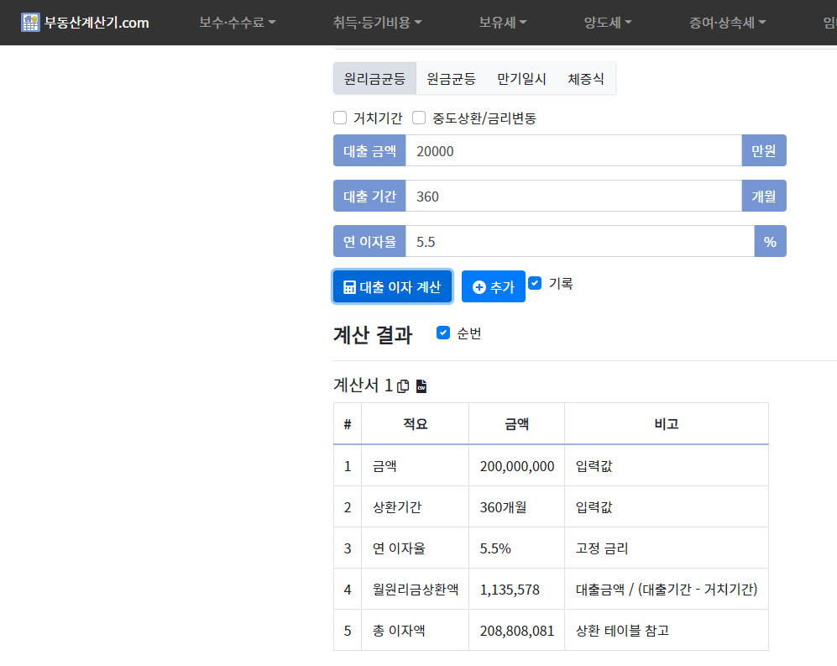837x666 pixels.
Task: Click the 대출 금액 input showing 20000
Action: click(x=571, y=150)
